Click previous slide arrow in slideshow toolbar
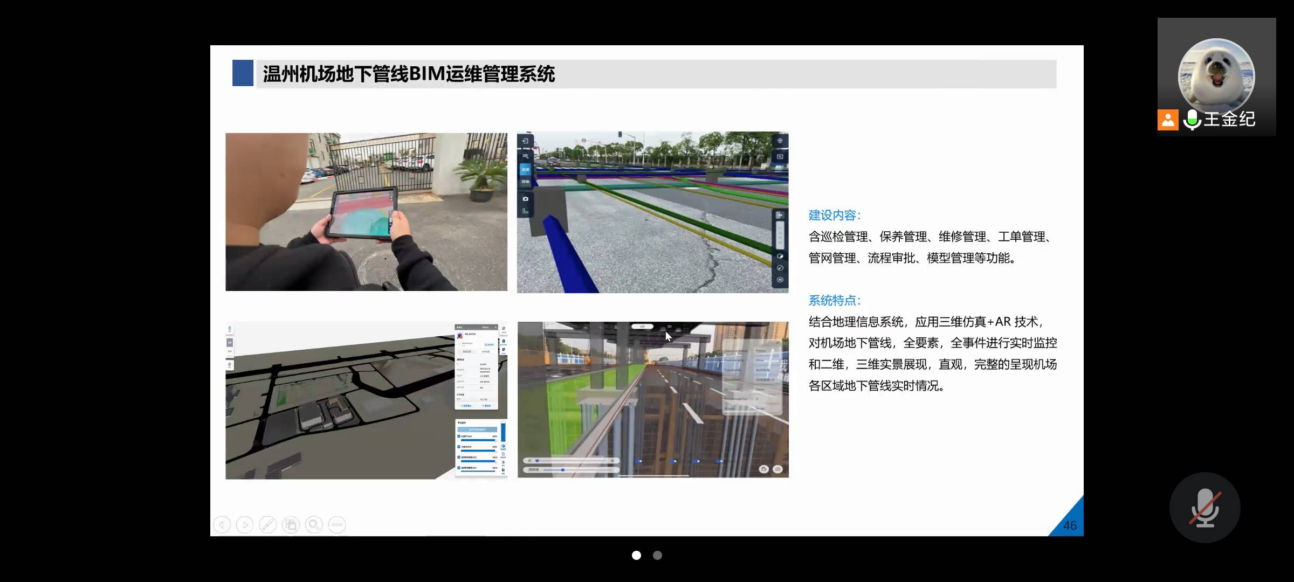Image resolution: width=1294 pixels, height=582 pixels. 222,524
